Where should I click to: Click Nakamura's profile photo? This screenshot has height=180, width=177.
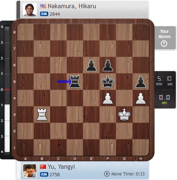30,10
